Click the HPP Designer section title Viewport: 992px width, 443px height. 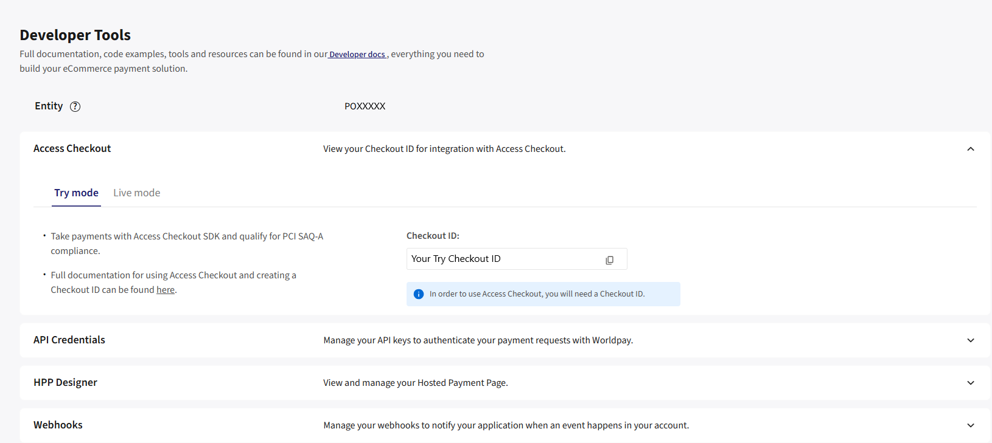(x=65, y=382)
